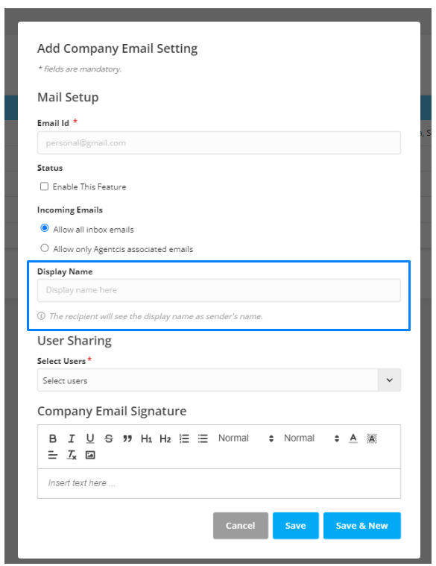This screenshot has height=566, width=436.
Task: Set Heading 2 style
Action: [x=165, y=438]
